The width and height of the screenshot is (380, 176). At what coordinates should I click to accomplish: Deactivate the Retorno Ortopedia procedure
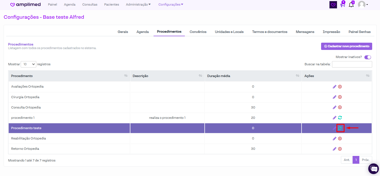(x=340, y=149)
